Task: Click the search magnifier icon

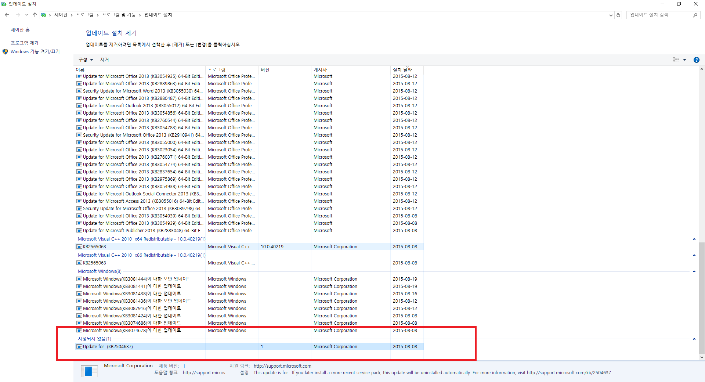Action: pyautogui.click(x=695, y=15)
